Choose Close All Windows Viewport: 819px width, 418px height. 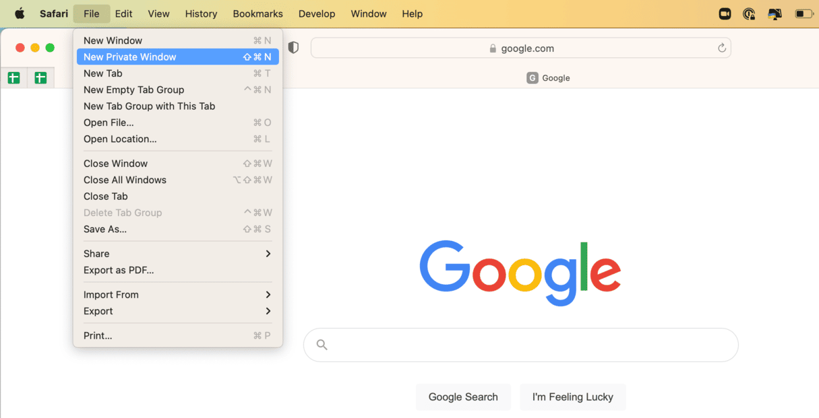(x=178, y=180)
